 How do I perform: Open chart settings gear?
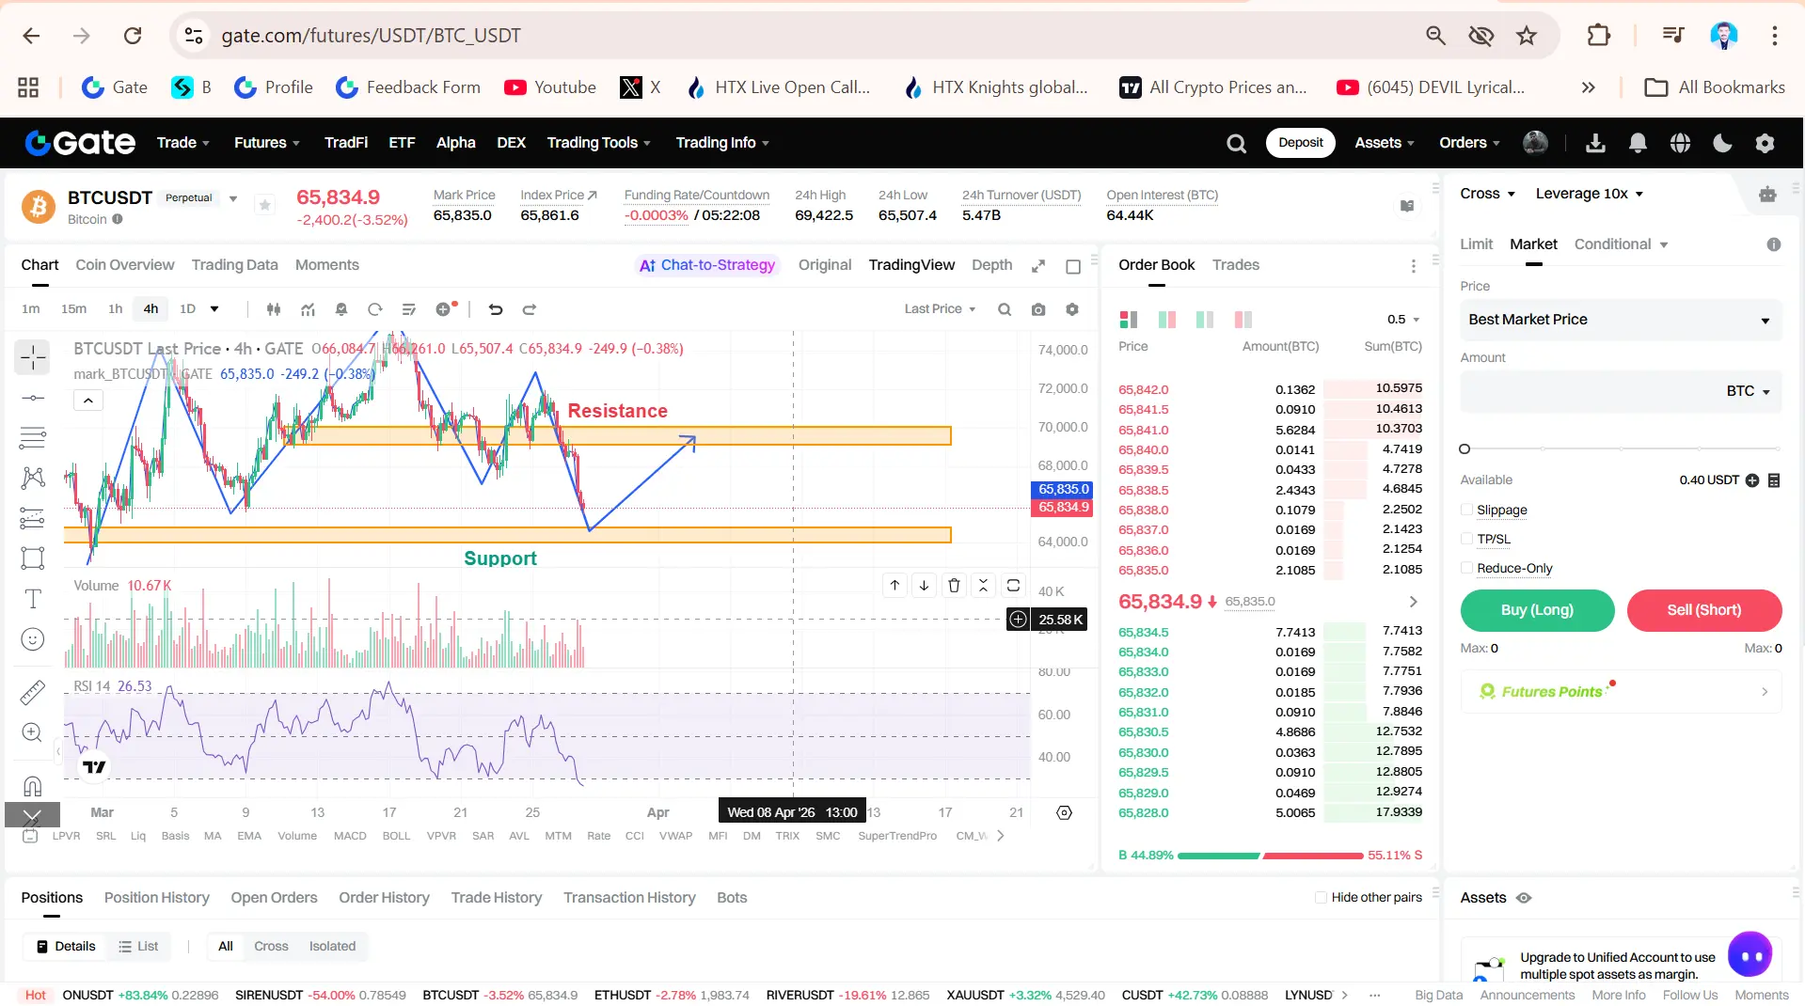1072,309
